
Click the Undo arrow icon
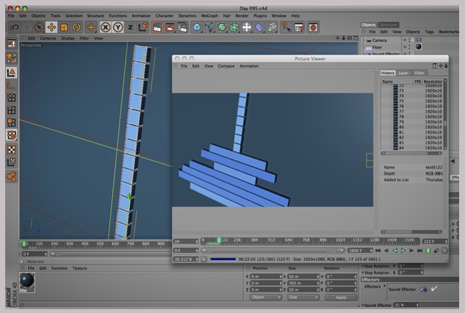coord(14,27)
